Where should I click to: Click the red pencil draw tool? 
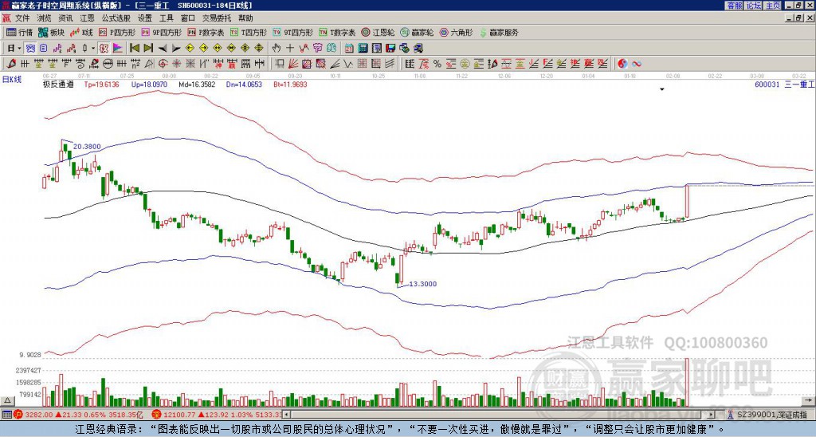point(10,64)
